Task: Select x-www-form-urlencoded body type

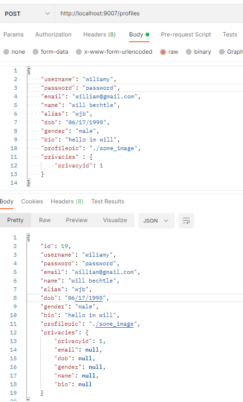Action: 114,52
